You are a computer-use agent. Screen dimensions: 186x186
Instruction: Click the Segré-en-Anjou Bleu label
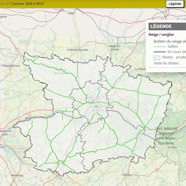(61, 71)
